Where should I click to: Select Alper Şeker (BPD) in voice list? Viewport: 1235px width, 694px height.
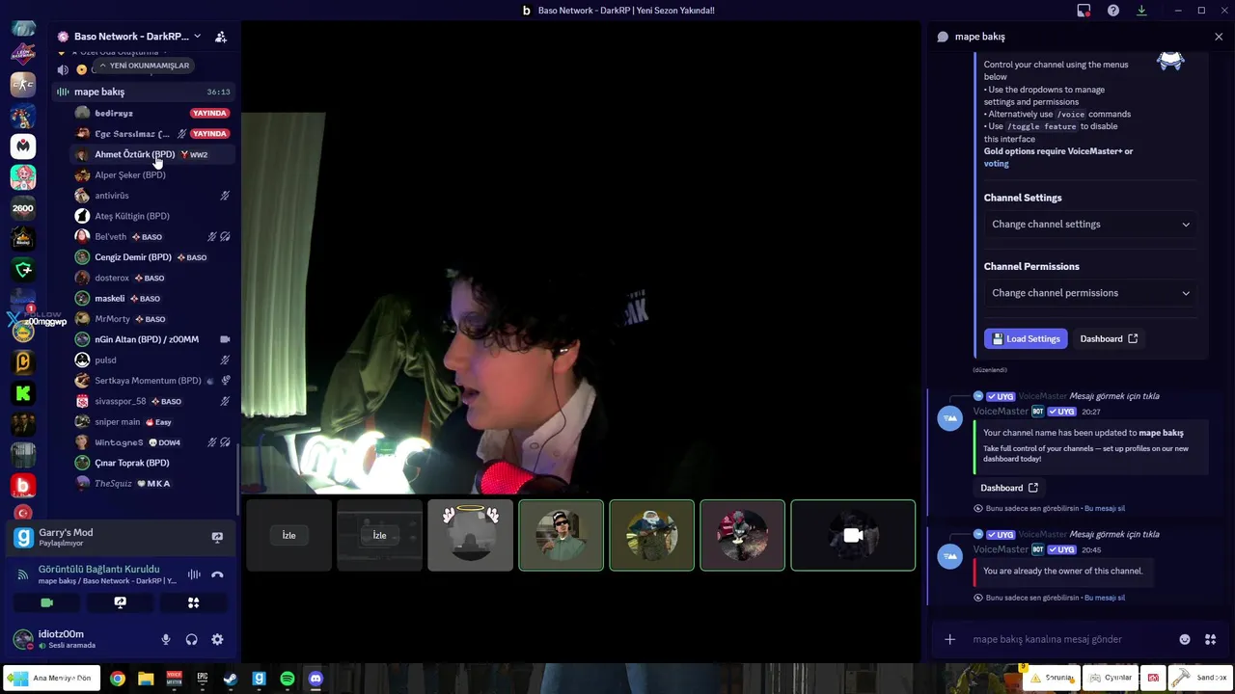pos(152,175)
